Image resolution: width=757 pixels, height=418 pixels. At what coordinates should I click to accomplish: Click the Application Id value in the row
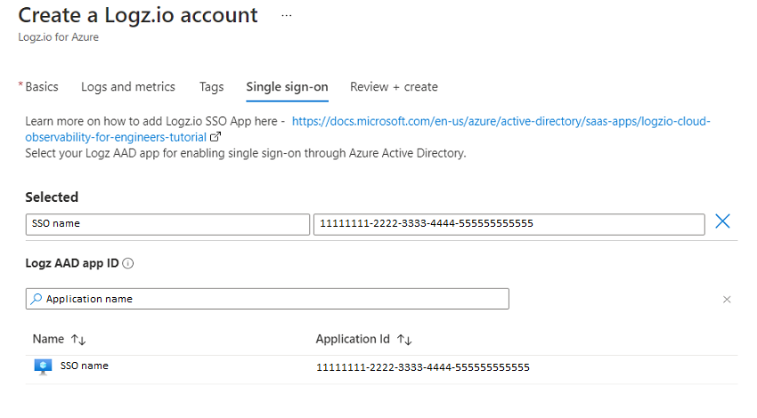click(423, 367)
